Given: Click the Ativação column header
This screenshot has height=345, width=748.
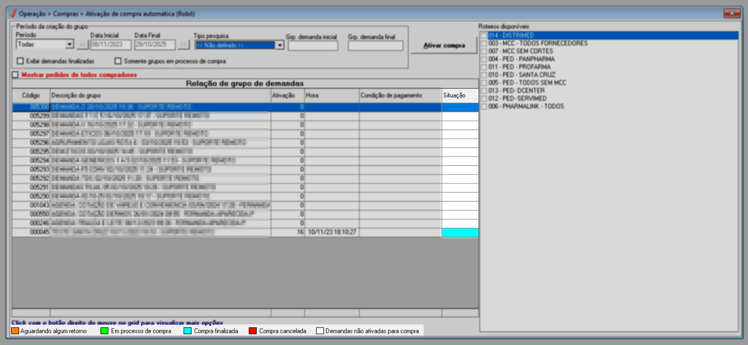Looking at the screenshot, I should click(x=288, y=96).
